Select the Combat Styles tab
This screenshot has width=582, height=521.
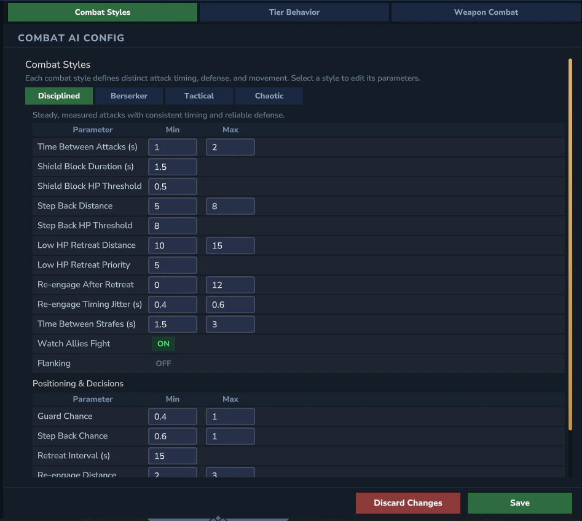pos(102,12)
